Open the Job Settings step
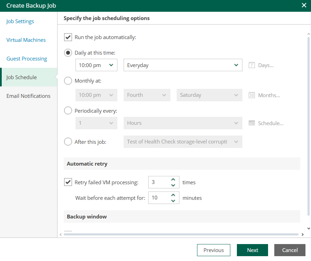 coord(20,21)
